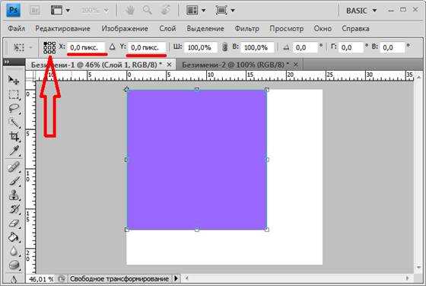Screen dimensions: 426x286
Task: Select the Pen tool at toolbar bottom
Action: tap(14, 278)
